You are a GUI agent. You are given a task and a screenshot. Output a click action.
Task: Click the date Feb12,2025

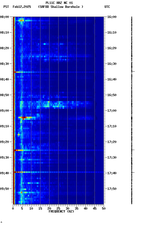point(22,7)
